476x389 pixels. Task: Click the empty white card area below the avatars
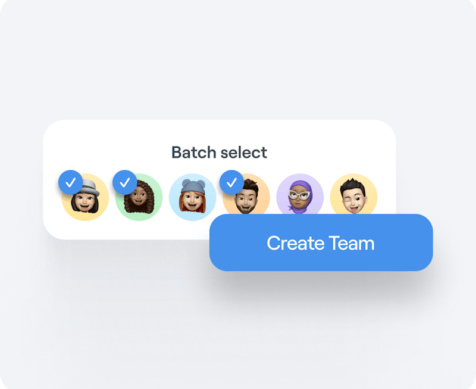click(127, 230)
